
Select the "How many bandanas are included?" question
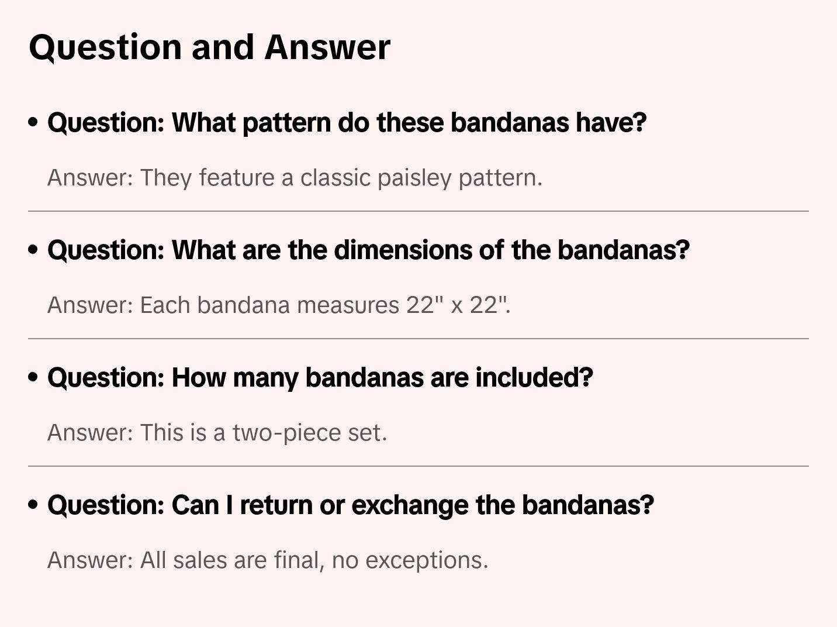tap(320, 378)
